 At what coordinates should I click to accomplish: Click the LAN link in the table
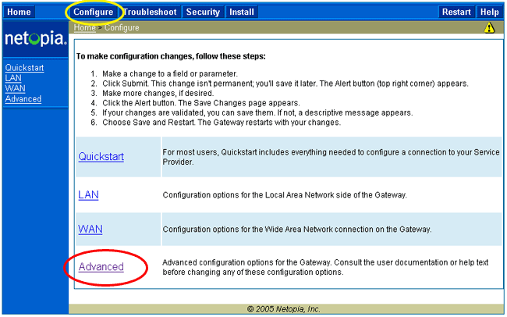click(x=88, y=195)
